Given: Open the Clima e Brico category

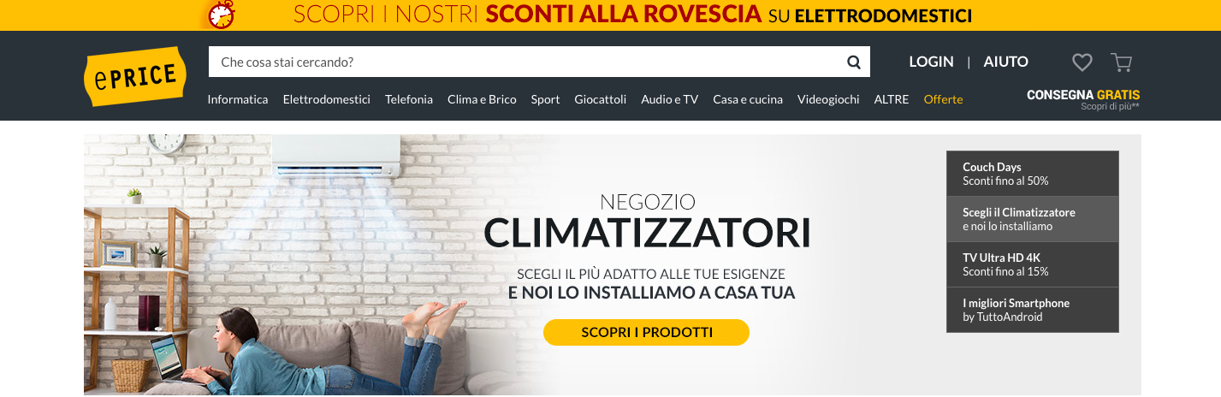Looking at the screenshot, I should (x=482, y=99).
